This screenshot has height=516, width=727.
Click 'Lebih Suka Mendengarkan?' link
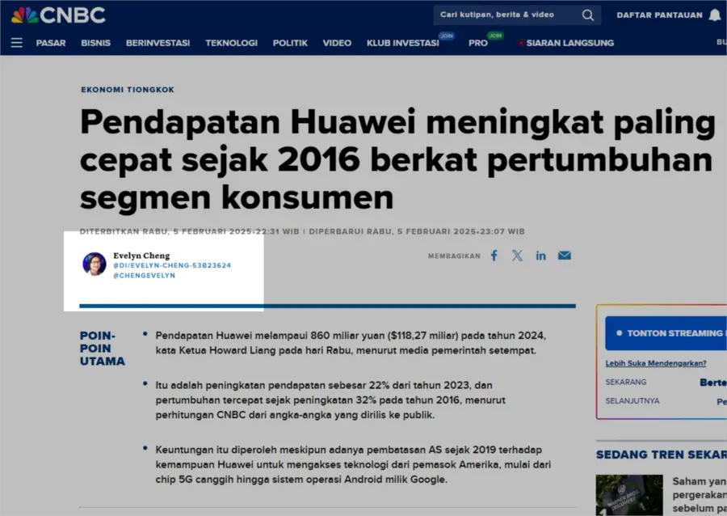[656, 363]
